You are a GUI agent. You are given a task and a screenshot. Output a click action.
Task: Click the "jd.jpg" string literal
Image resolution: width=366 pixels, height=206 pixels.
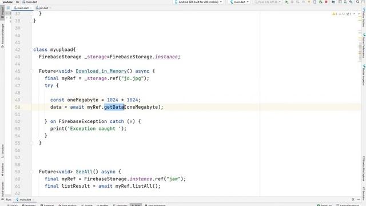[132, 78]
